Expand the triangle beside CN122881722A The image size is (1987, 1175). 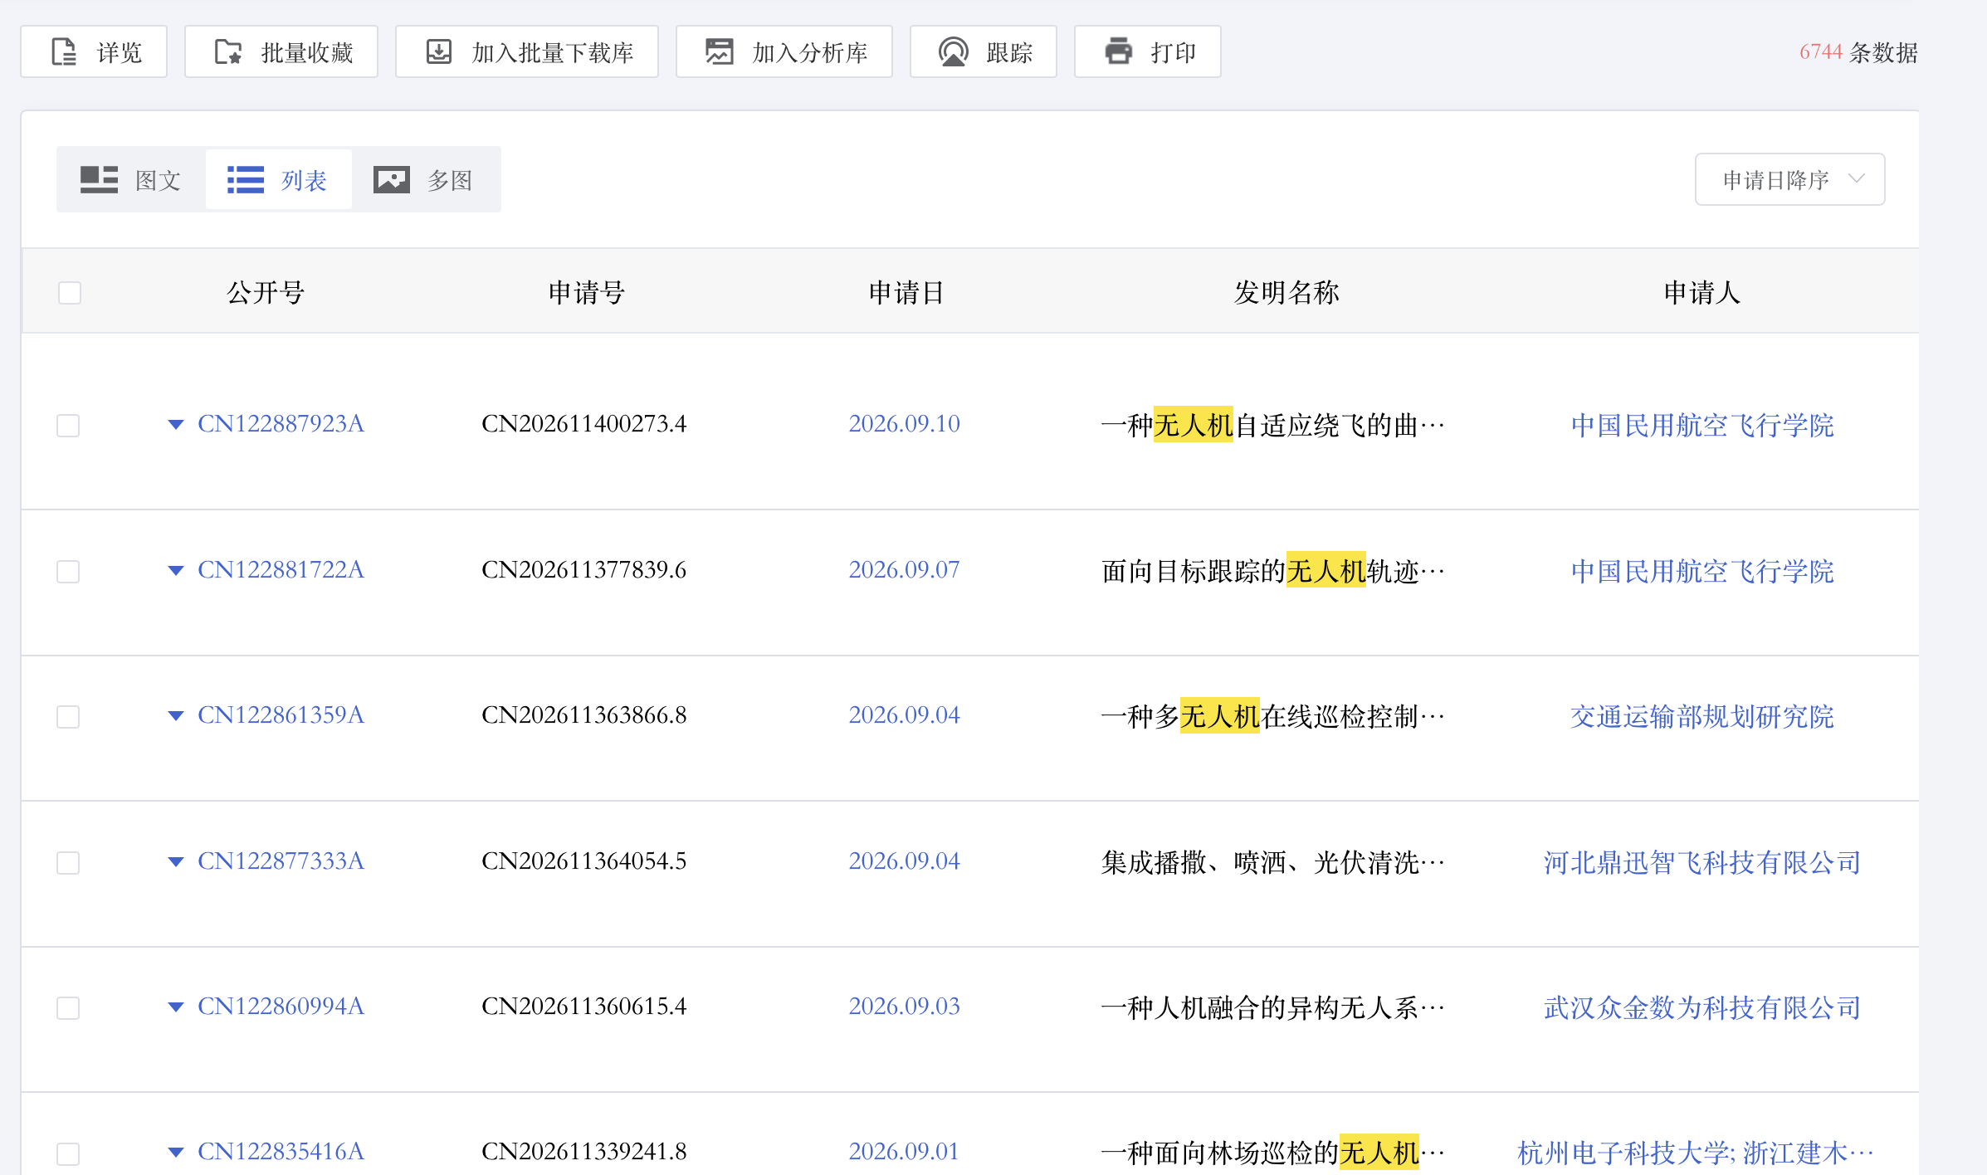tap(175, 571)
